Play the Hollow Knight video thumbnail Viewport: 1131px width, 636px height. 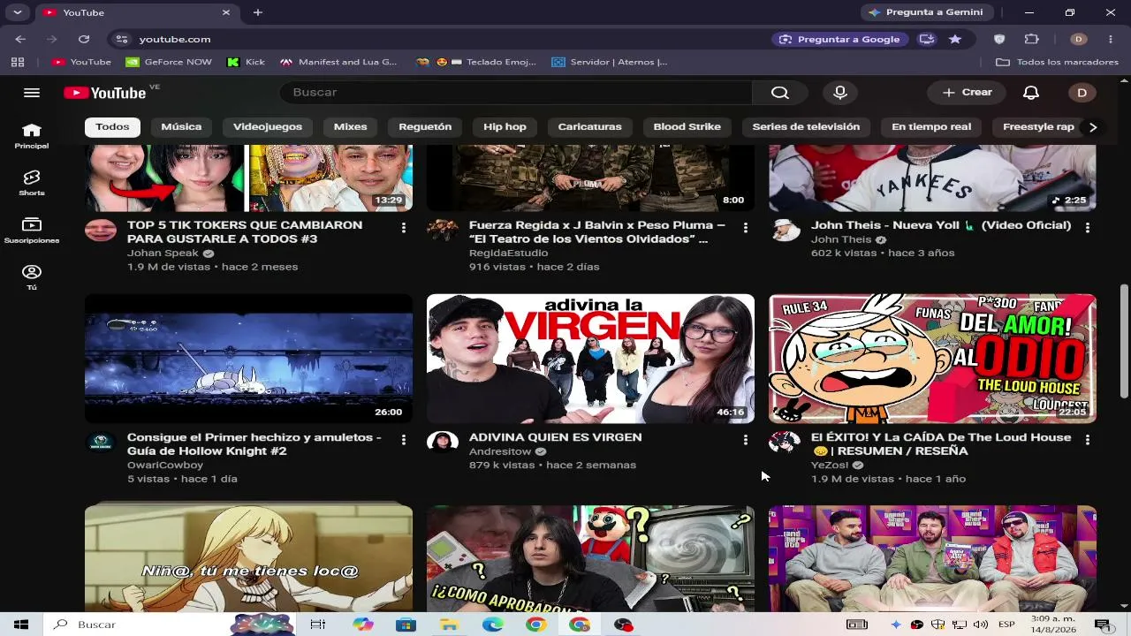(248, 359)
